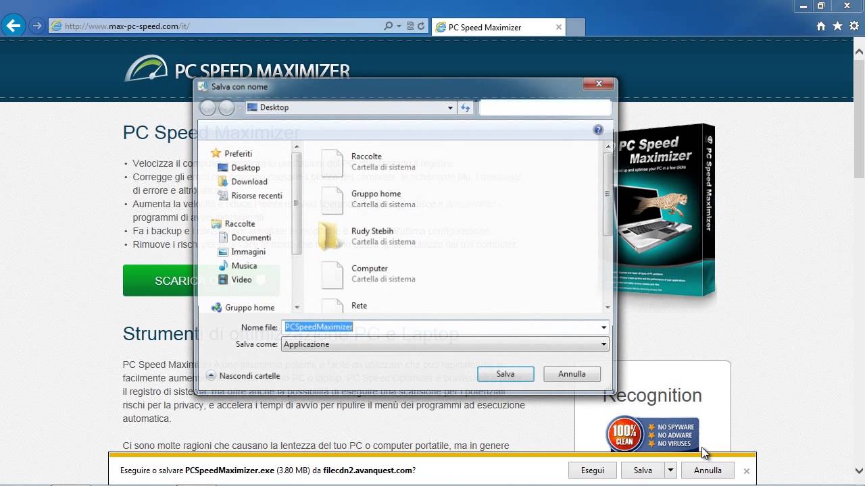Viewport: 865px width, 486px height.
Task: Click the green SCARICA download button
Action: pyautogui.click(x=201, y=281)
